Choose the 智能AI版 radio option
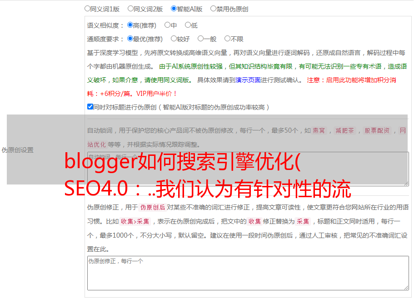The image size is (414, 299). click(x=174, y=9)
